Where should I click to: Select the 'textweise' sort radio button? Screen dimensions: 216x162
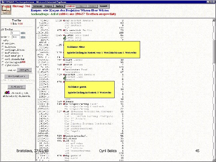click(x=3, y=47)
